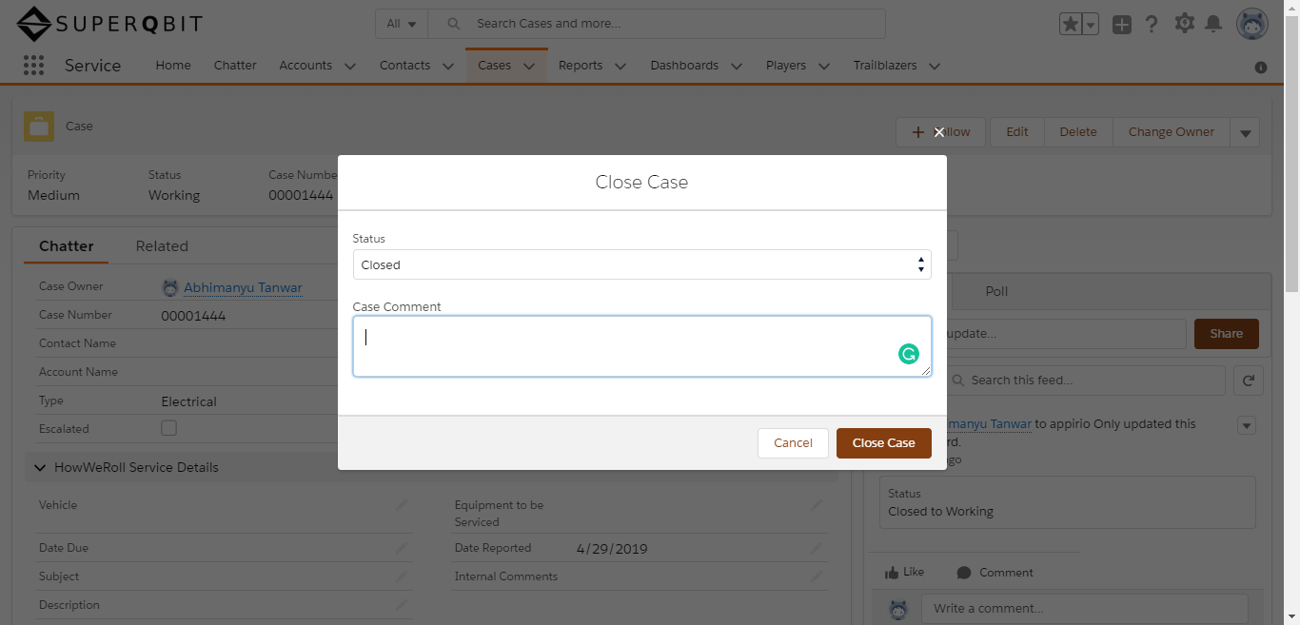Click the Share button
This screenshot has height=625, width=1300.
pos(1226,334)
